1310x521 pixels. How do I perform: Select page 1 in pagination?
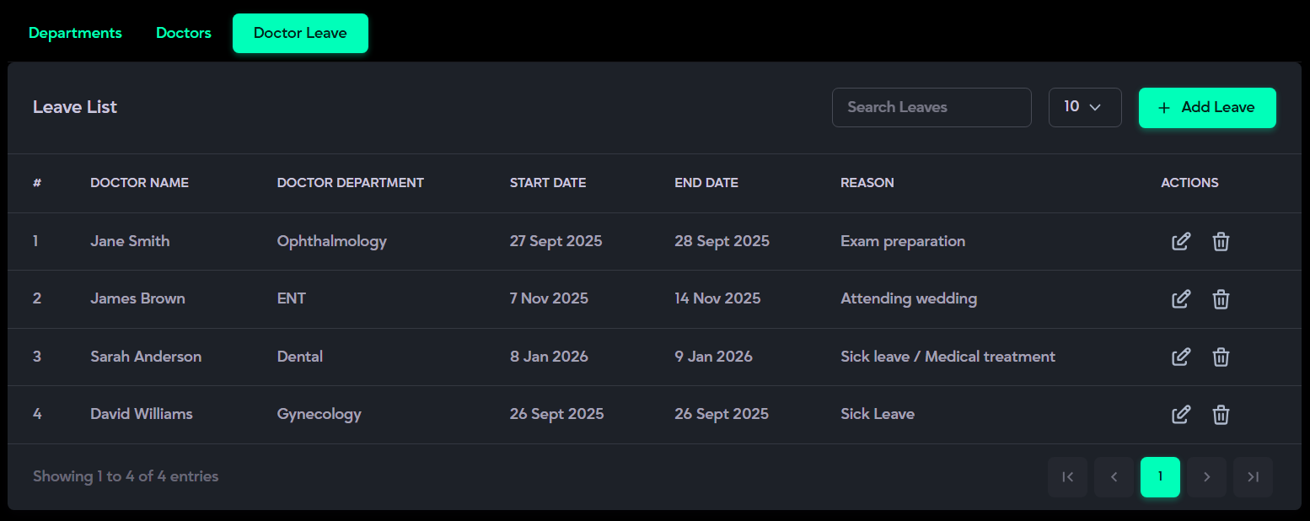(1160, 477)
